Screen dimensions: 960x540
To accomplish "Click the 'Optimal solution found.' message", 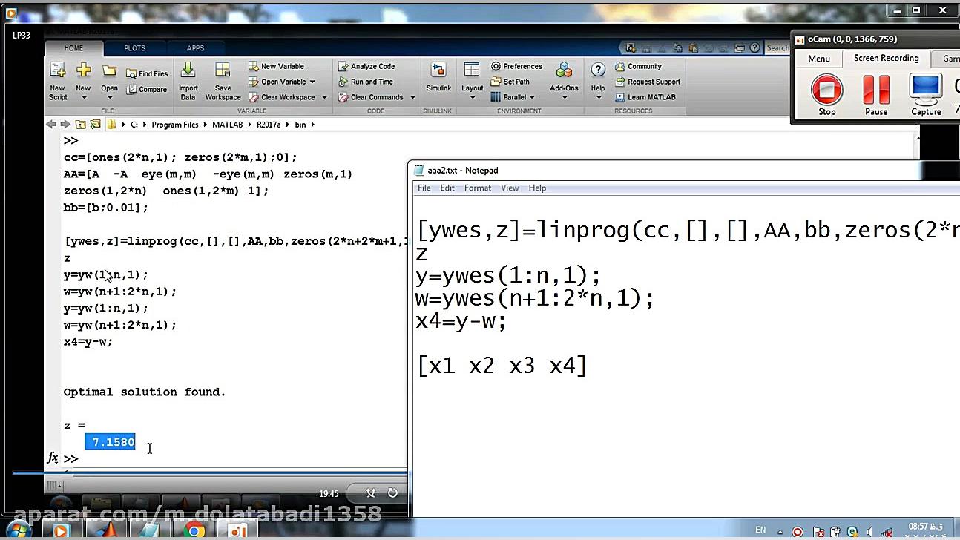I will click(145, 392).
